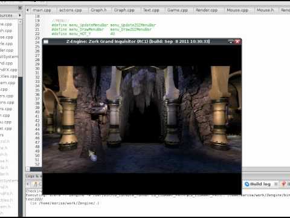Click editor line number 20
Screen dimensions: 290x218
coord(37,25)
